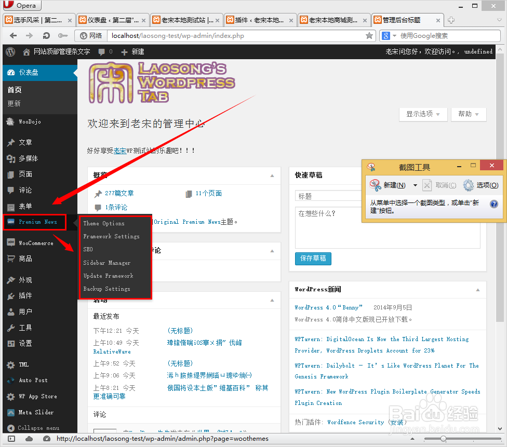Image resolution: width=507 pixels, height=447 pixels.
Task: Select Framework Settings in the submenu
Action: pos(111,236)
